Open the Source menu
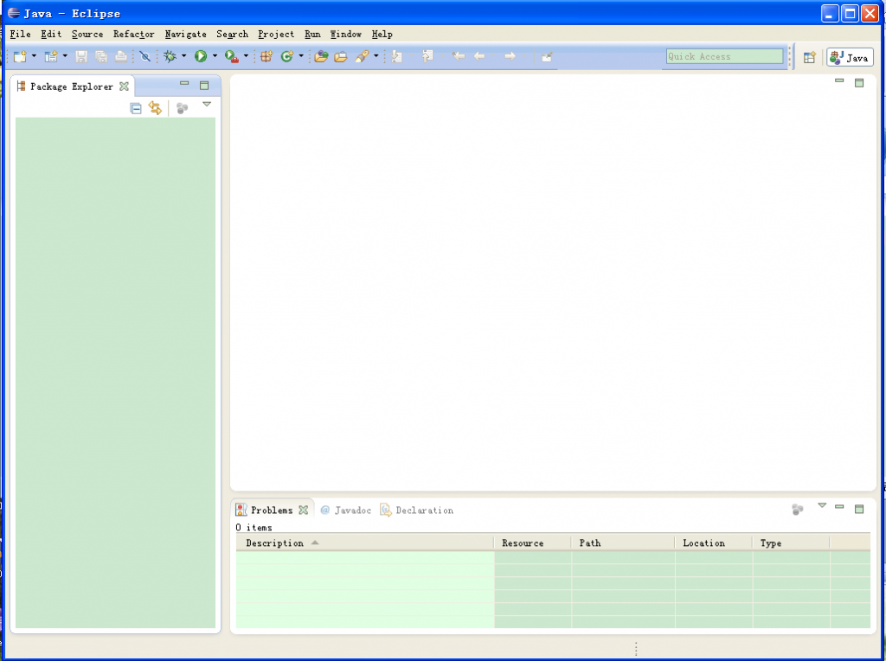Viewport: 886px width, 661px height. point(87,34)
